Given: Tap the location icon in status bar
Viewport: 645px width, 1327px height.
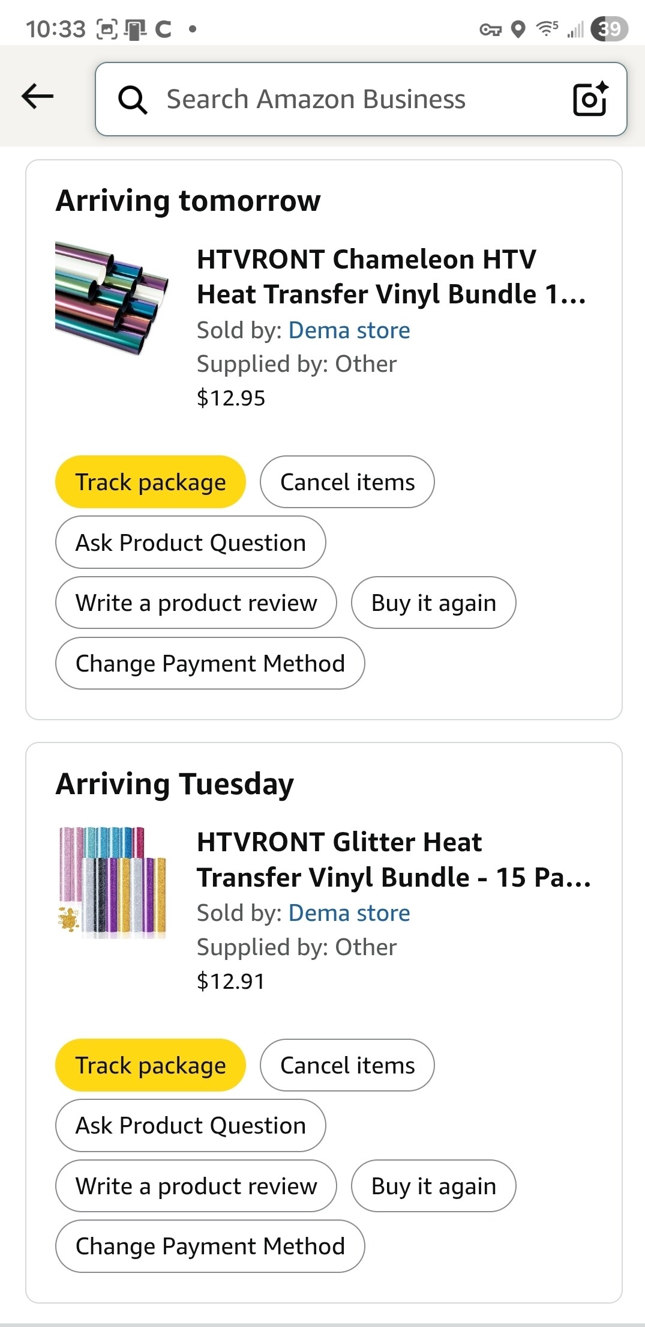Looking at the screenshot, I should click(518, 28).
